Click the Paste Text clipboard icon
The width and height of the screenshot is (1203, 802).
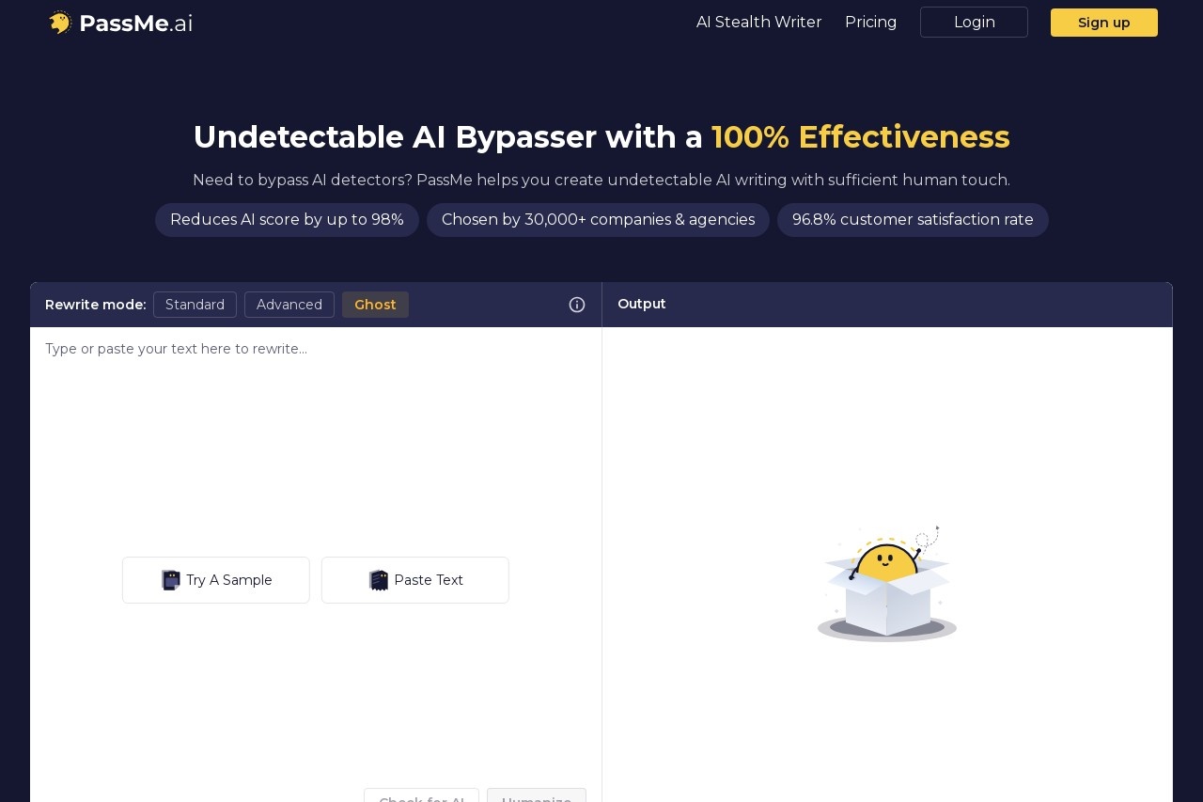[x=379, y=580]
